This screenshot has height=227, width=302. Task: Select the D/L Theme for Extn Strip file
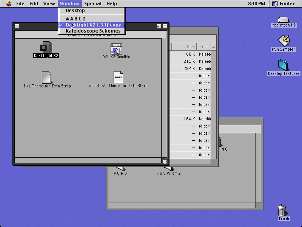click(x=46, y=78)
